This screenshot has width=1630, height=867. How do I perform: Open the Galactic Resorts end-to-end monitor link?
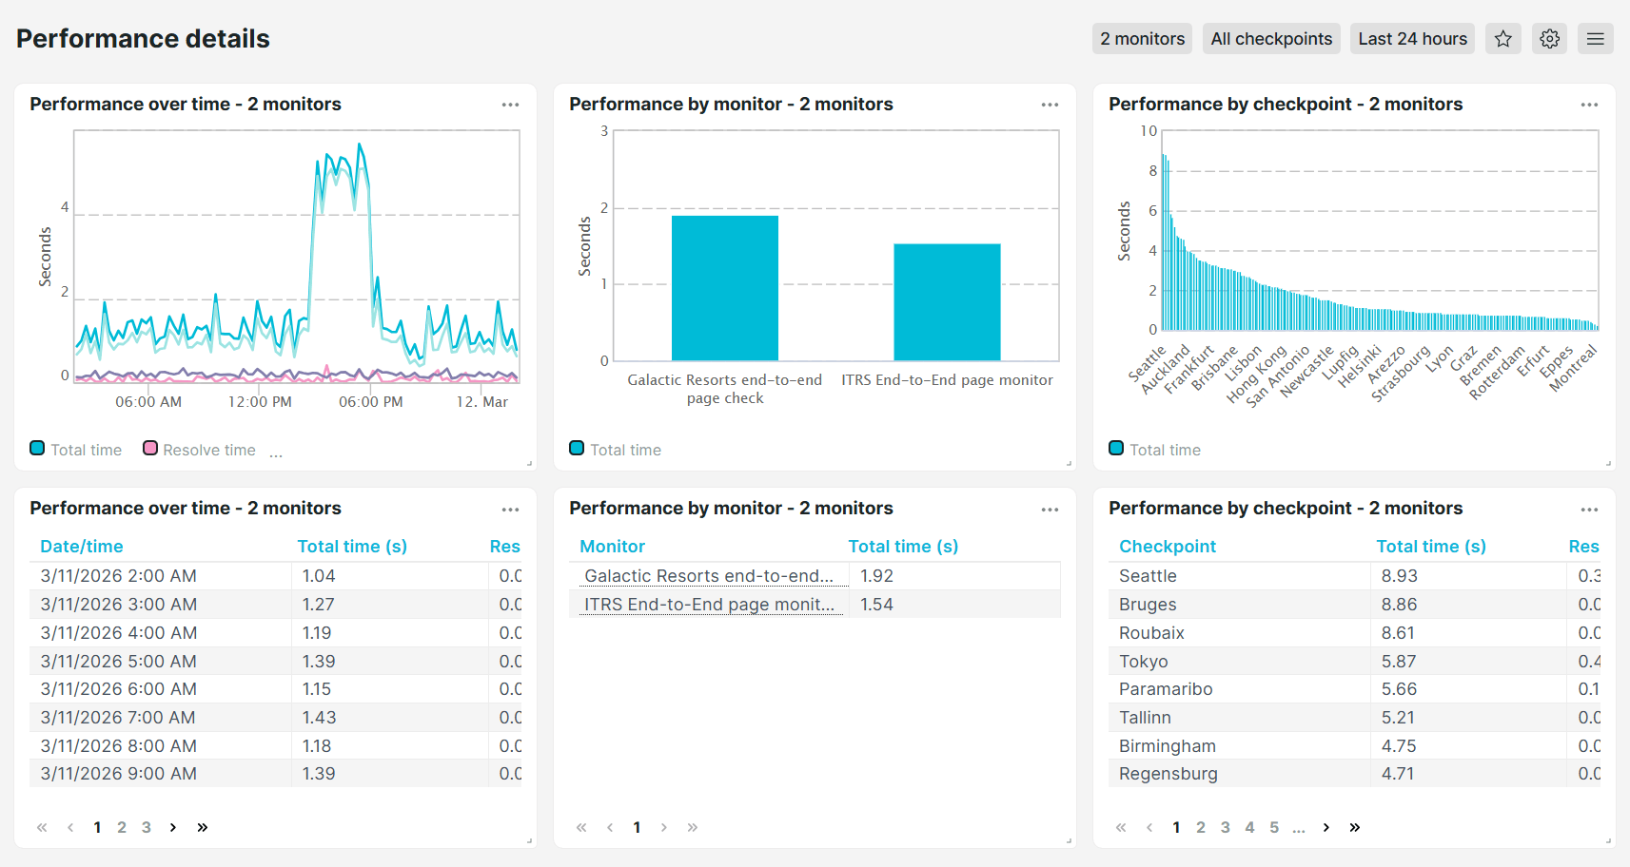click(710, 575)
